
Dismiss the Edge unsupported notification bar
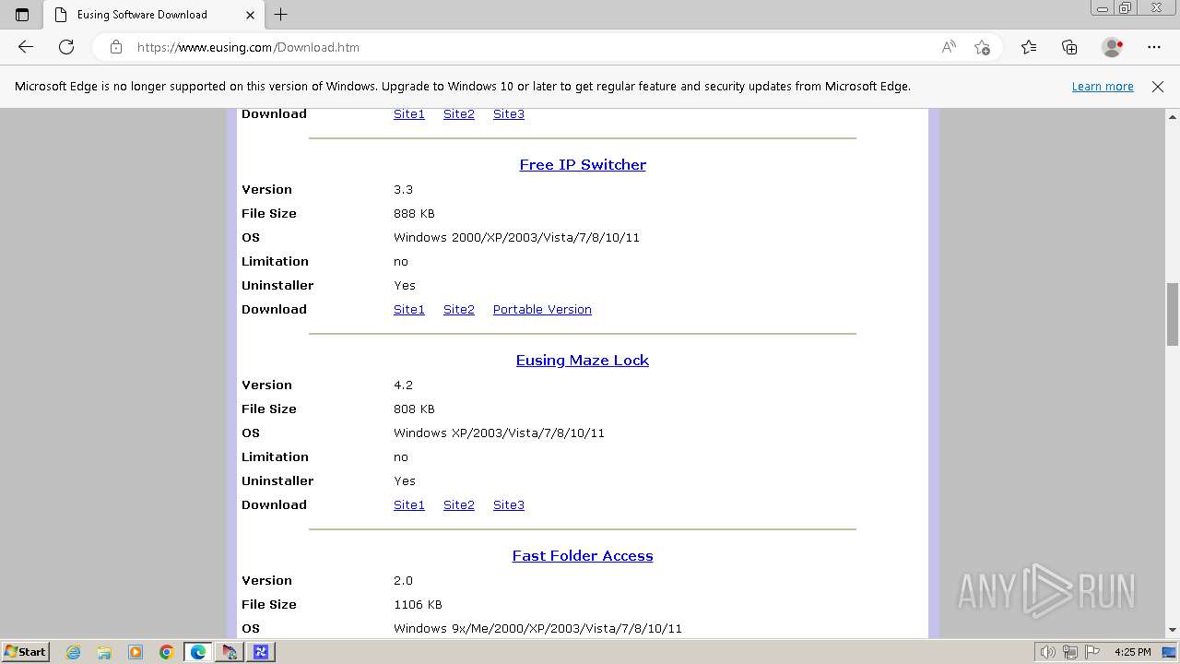(1158, 86)
